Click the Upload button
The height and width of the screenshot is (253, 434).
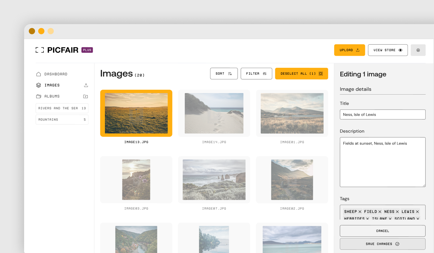pos(350,50)
